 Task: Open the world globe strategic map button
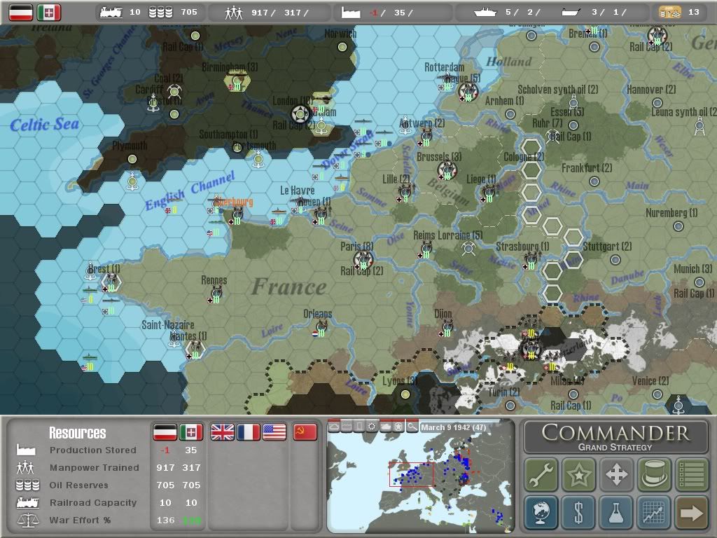coord(541,512)
